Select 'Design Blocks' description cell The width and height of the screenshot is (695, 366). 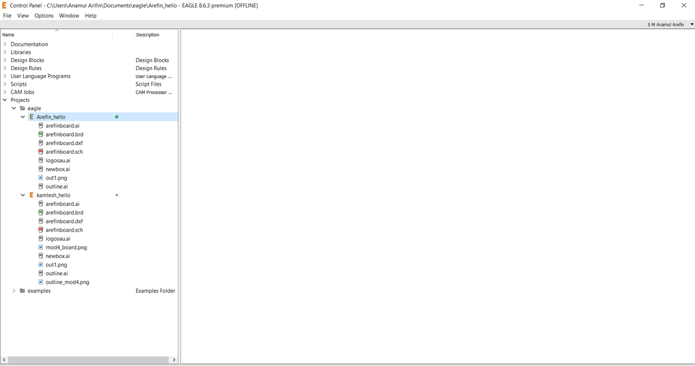click(152, 60)
